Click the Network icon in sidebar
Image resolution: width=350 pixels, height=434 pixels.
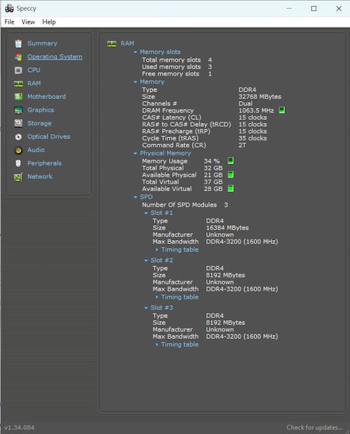(x=18, y=177)
